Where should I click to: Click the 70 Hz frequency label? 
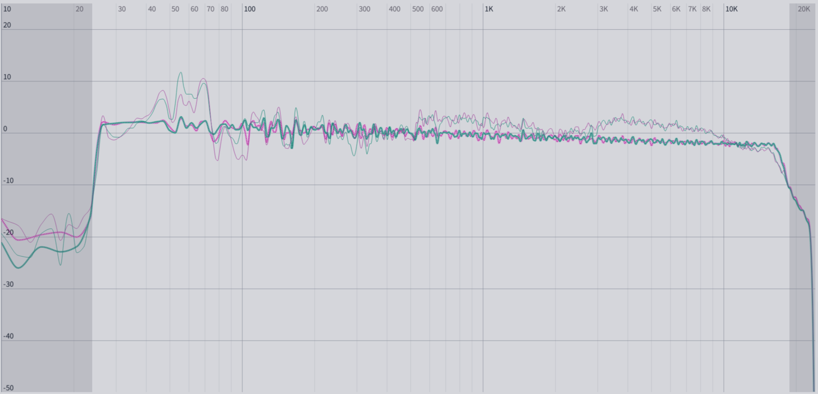pos(211,9)
